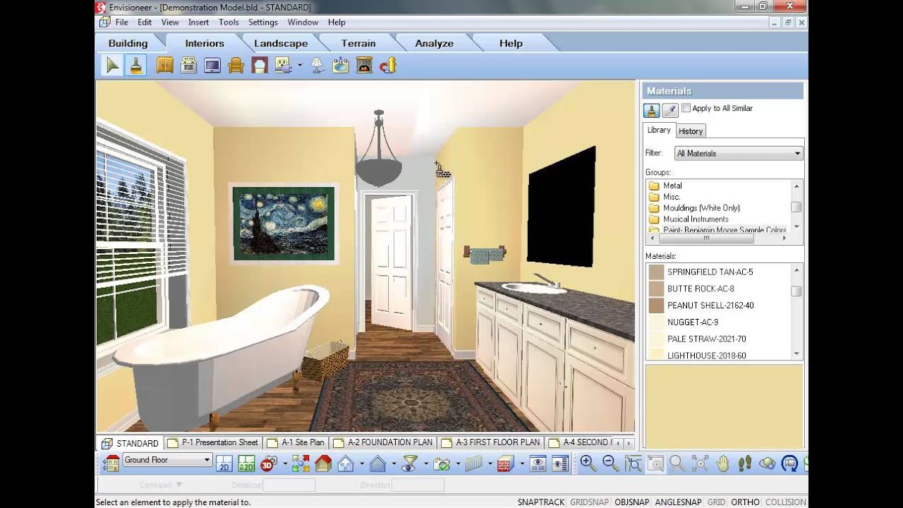Open the 3D camera view icon
Image resolution: width=903 pixels, height=508 pixels.
tap(268, 464)
